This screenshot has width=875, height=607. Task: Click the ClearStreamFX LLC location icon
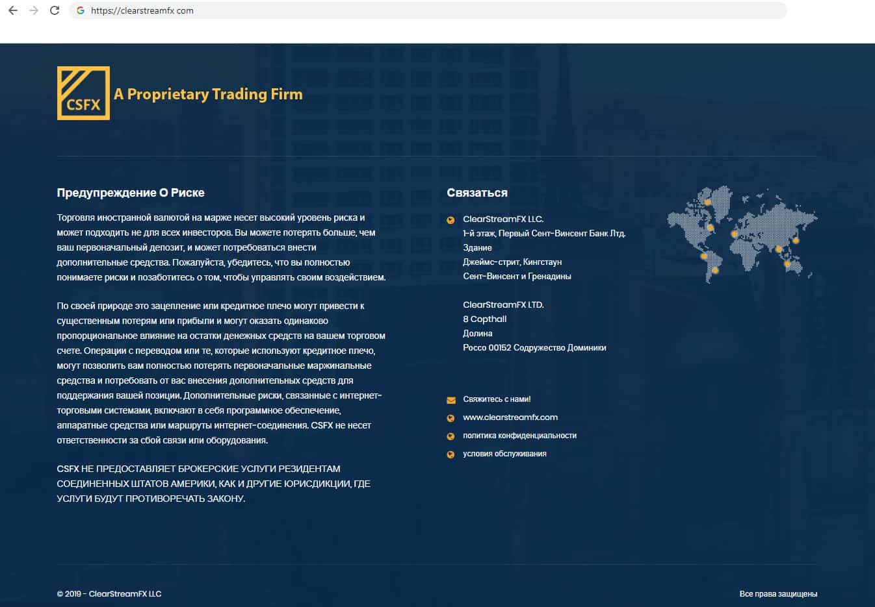451,220
